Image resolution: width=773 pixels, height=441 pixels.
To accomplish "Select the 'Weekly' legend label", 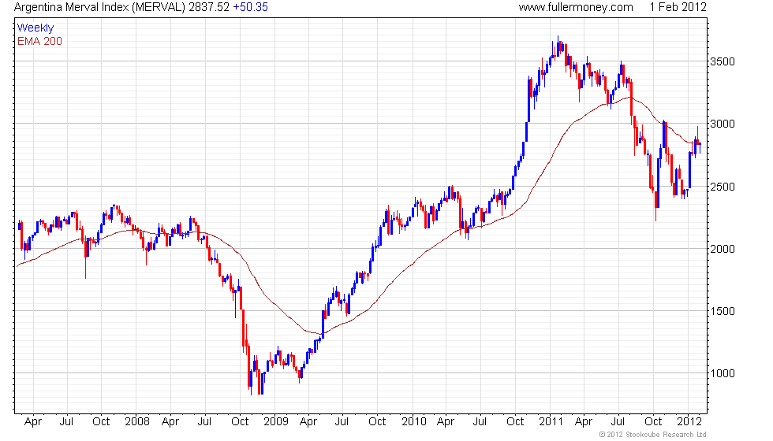I will [35, 28].
